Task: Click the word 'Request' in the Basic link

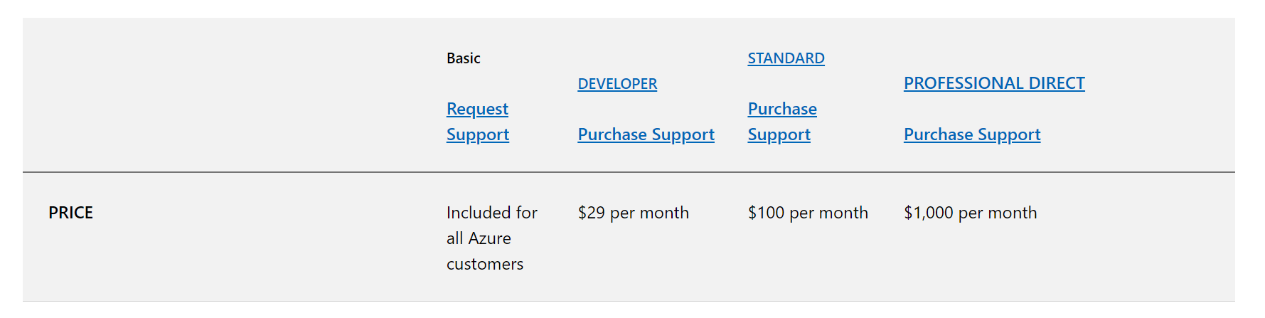Action: coord(477,109)
